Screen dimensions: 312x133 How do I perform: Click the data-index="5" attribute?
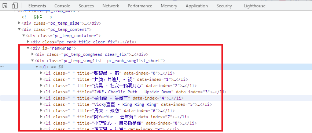[x=178, y=104]
